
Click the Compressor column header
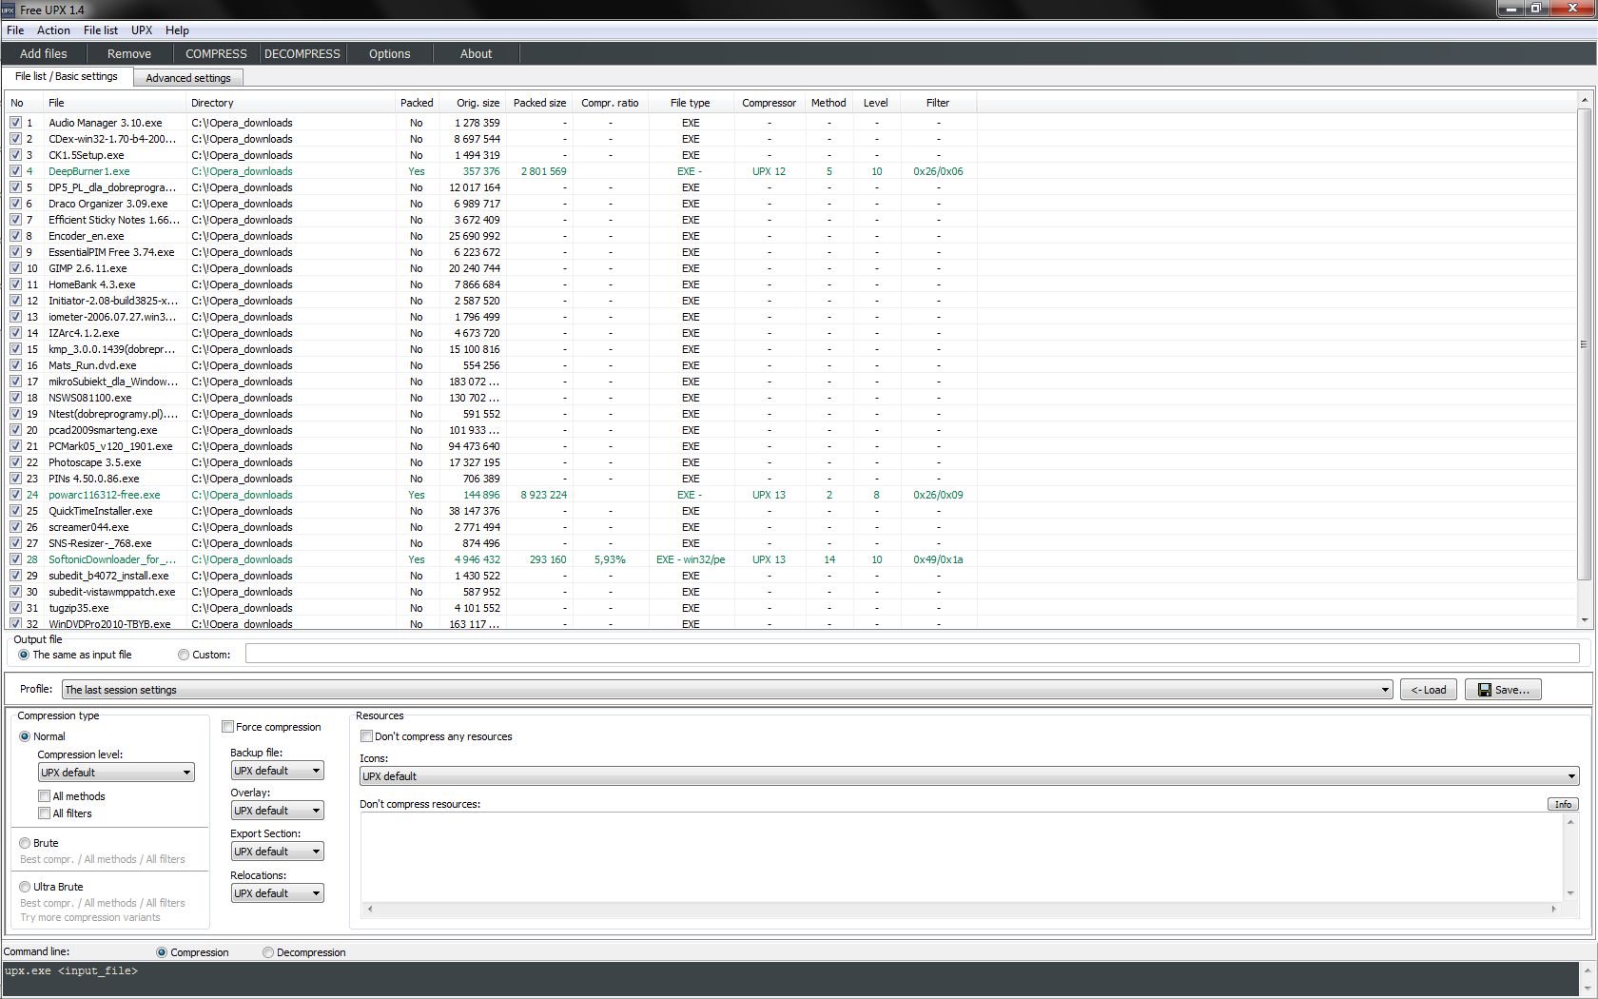(769, 103)
